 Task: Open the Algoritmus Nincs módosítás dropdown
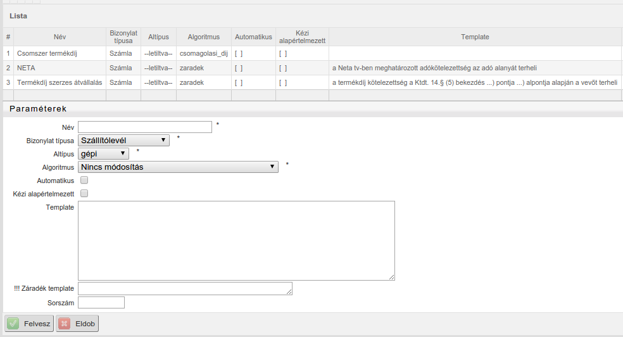click(178, 167)
